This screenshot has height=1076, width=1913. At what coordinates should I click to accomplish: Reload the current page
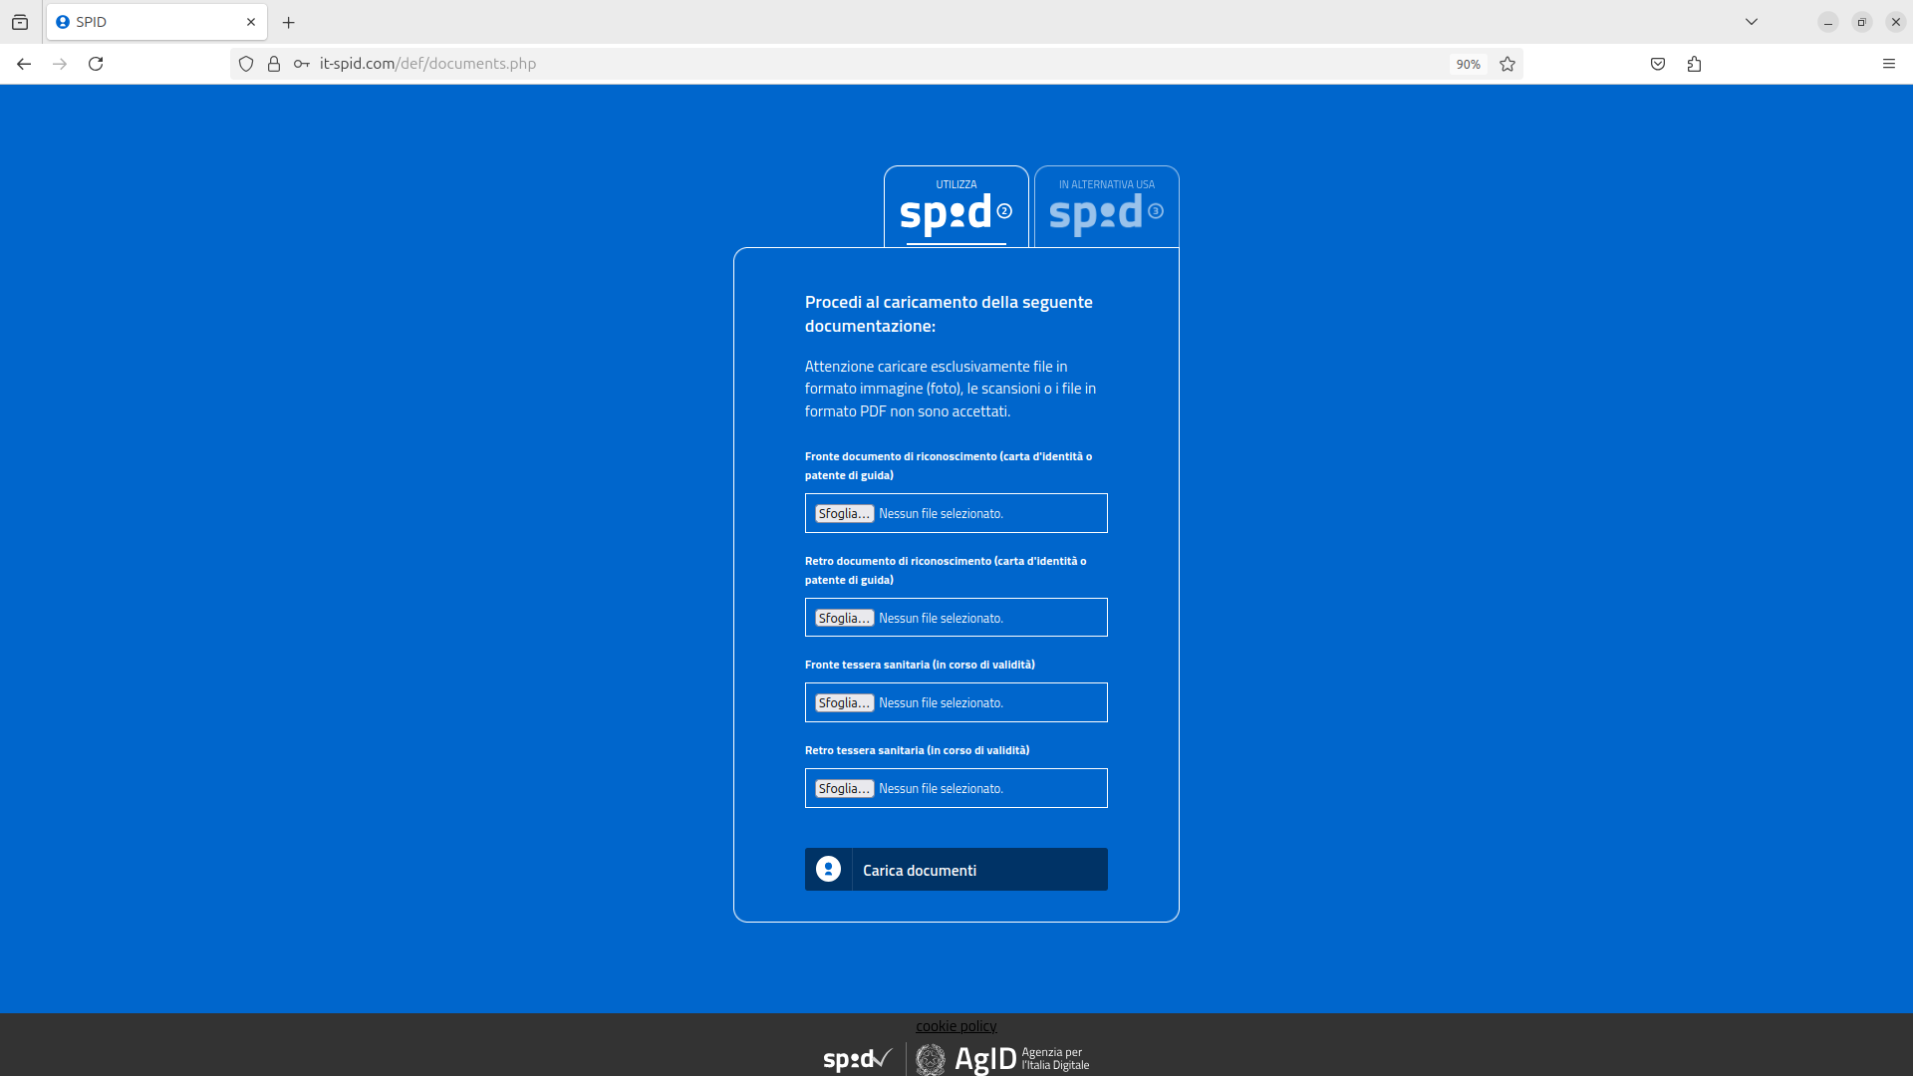pos(96,64)
